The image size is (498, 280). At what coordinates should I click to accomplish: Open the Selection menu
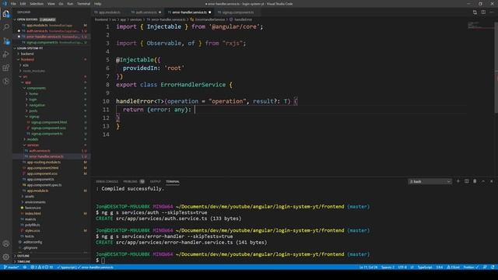tap(37, 4)
